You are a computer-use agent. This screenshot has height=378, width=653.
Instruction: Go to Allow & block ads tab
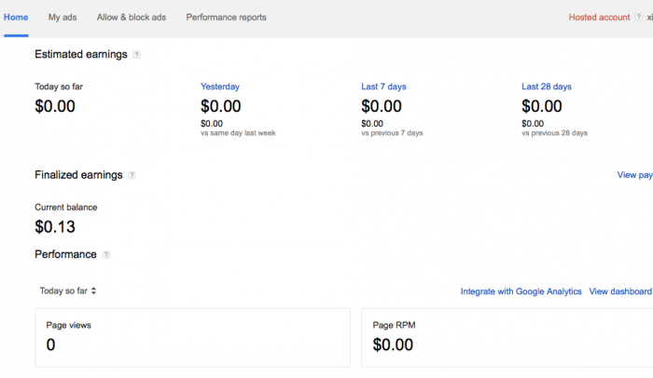[x=132, y=18]
